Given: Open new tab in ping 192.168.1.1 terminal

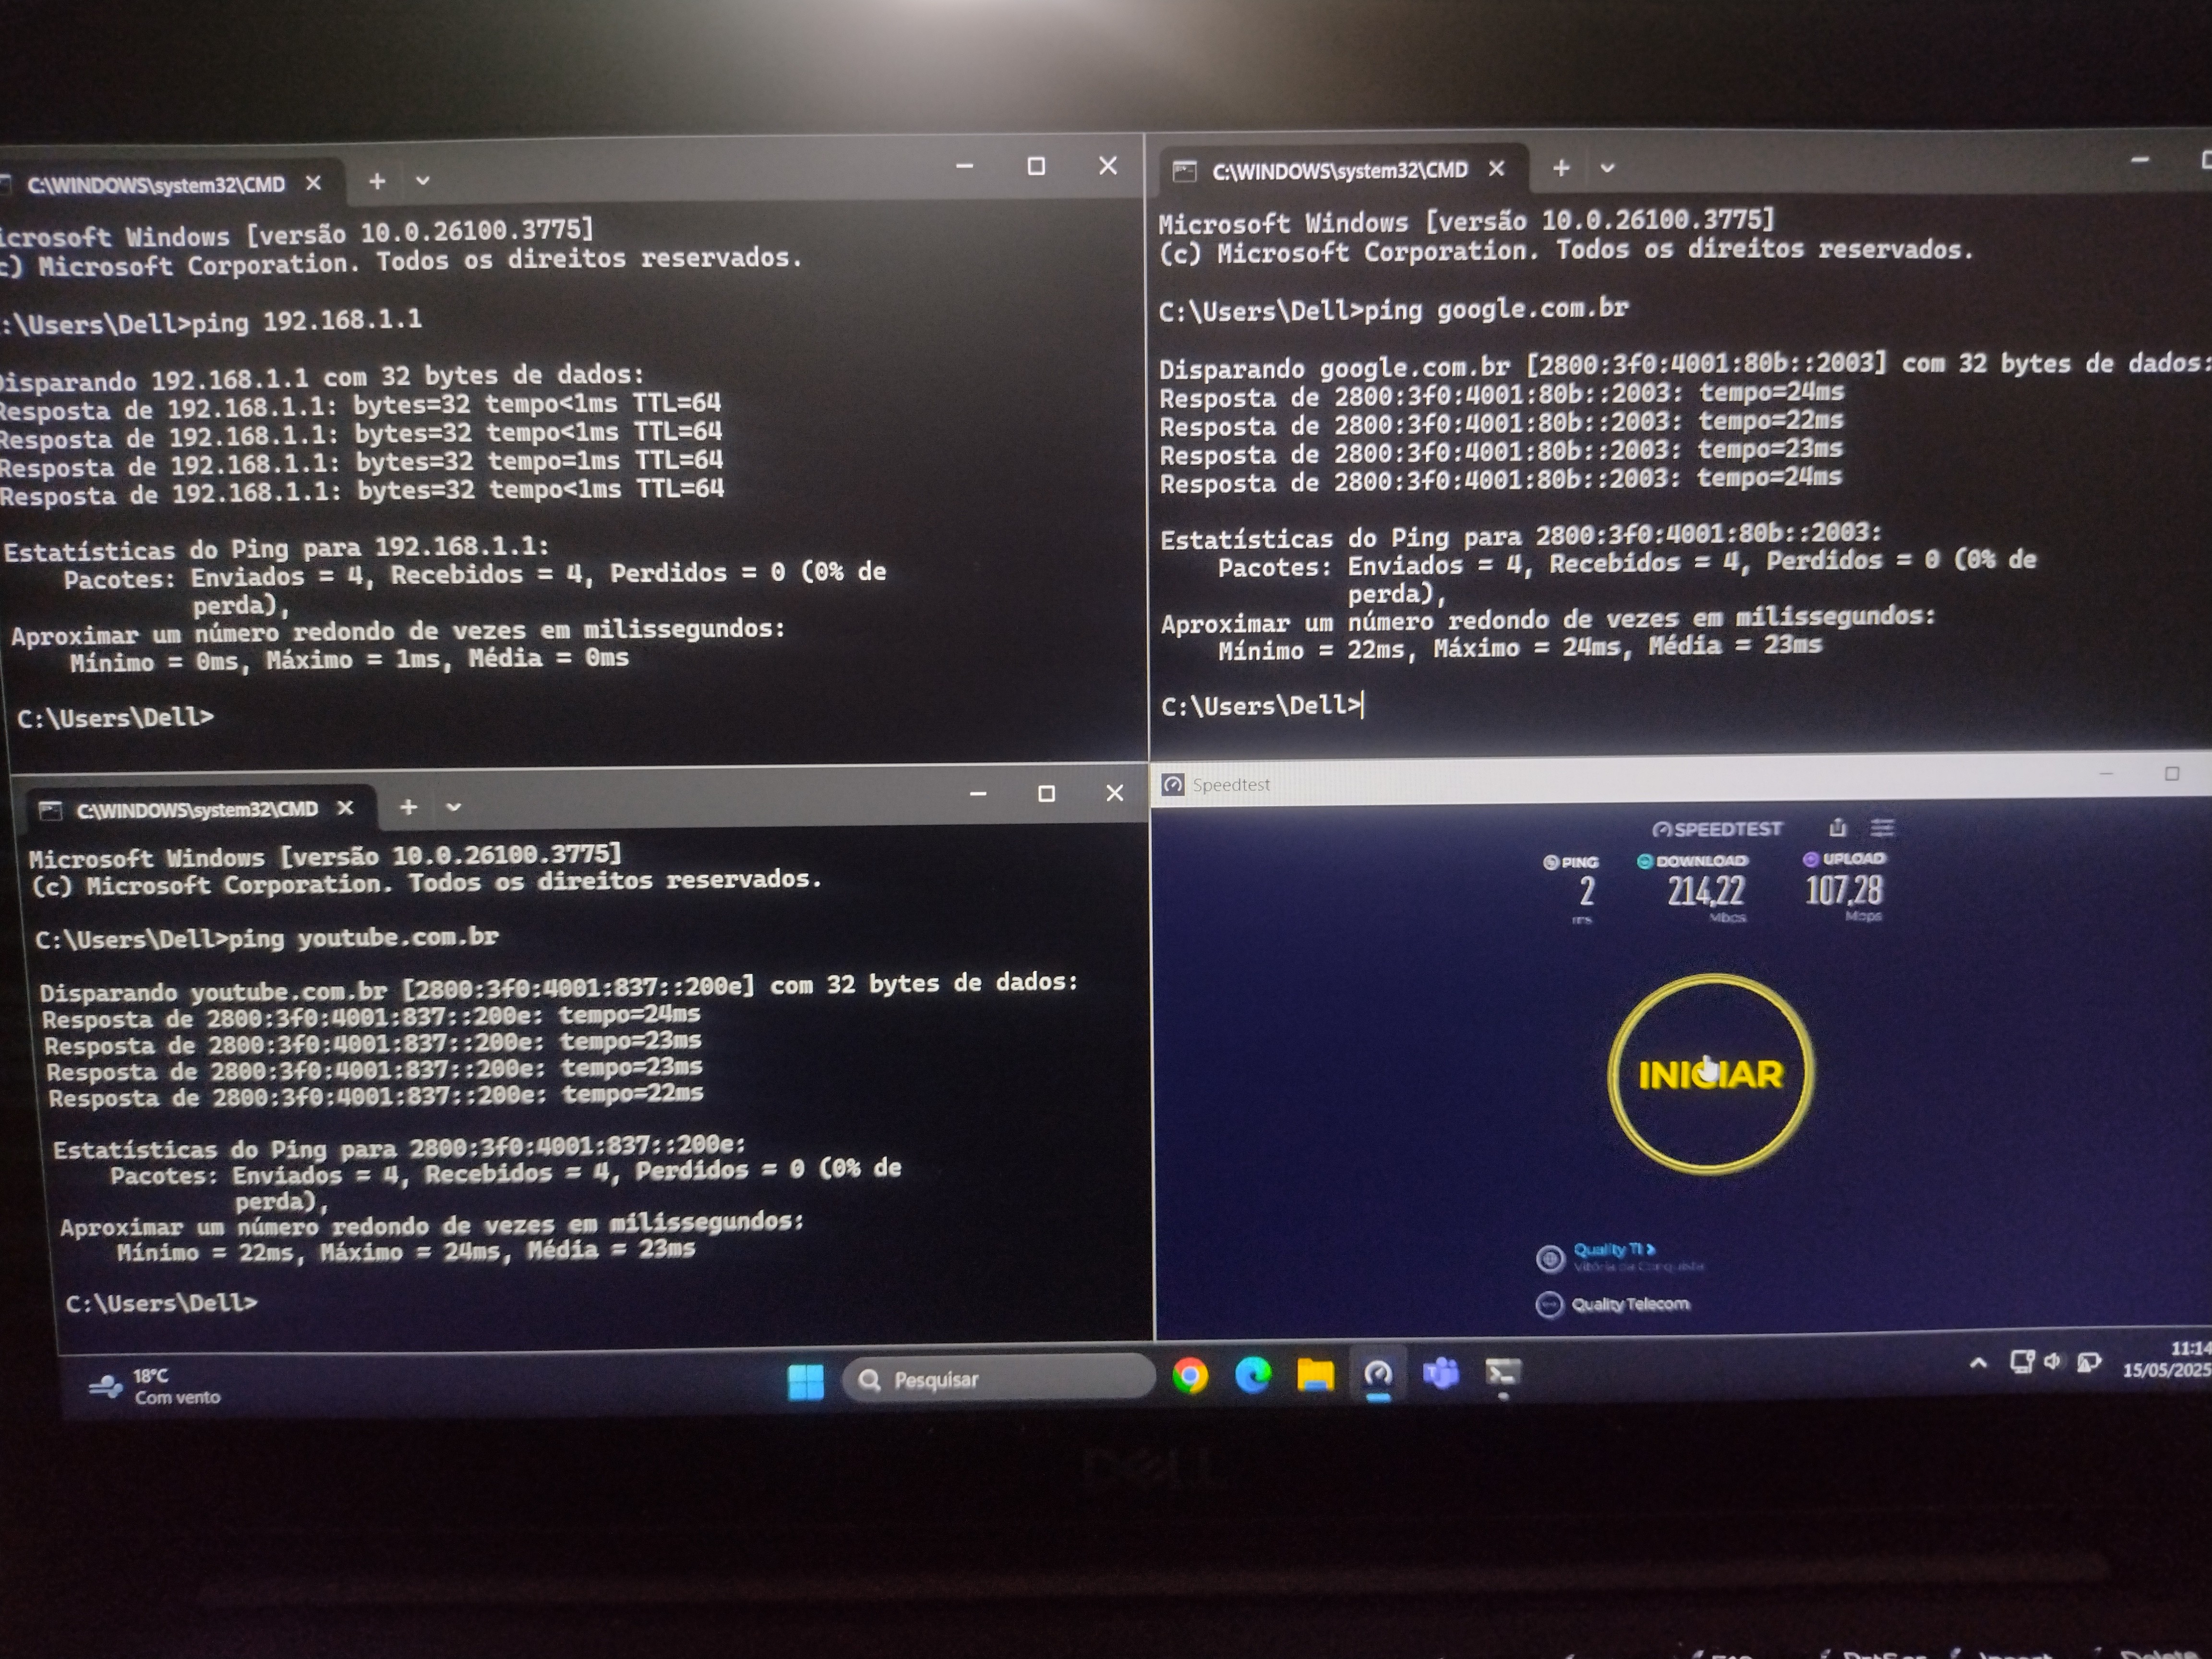Looking at the screenshot, I should click(x=376, y=181).
